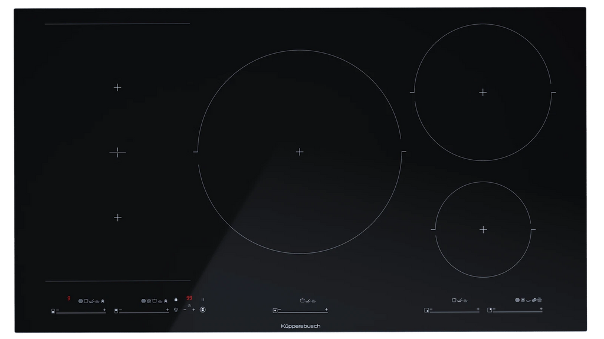Touch the leftmost power slider bar

(x=81, y=313)
